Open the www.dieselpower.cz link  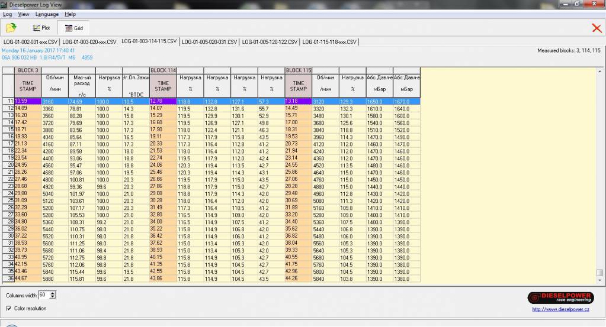tap(560, 309)
